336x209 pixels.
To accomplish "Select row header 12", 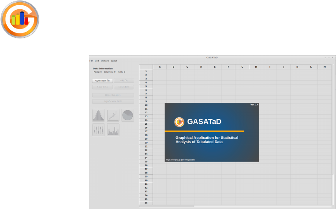I will coord(146,112).
